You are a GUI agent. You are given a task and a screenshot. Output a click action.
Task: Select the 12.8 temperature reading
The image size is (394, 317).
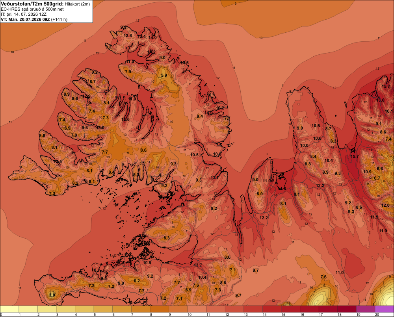128,35
